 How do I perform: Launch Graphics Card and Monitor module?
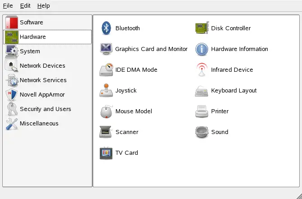coord(106,49)
